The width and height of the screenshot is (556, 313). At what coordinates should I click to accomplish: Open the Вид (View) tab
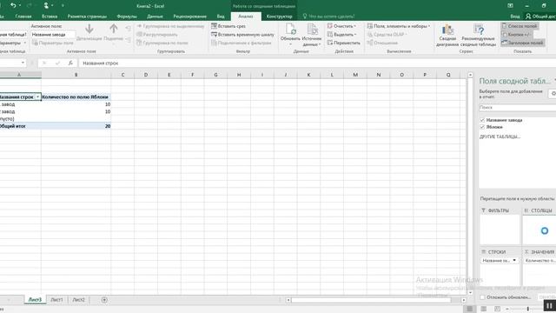(221, 17)
